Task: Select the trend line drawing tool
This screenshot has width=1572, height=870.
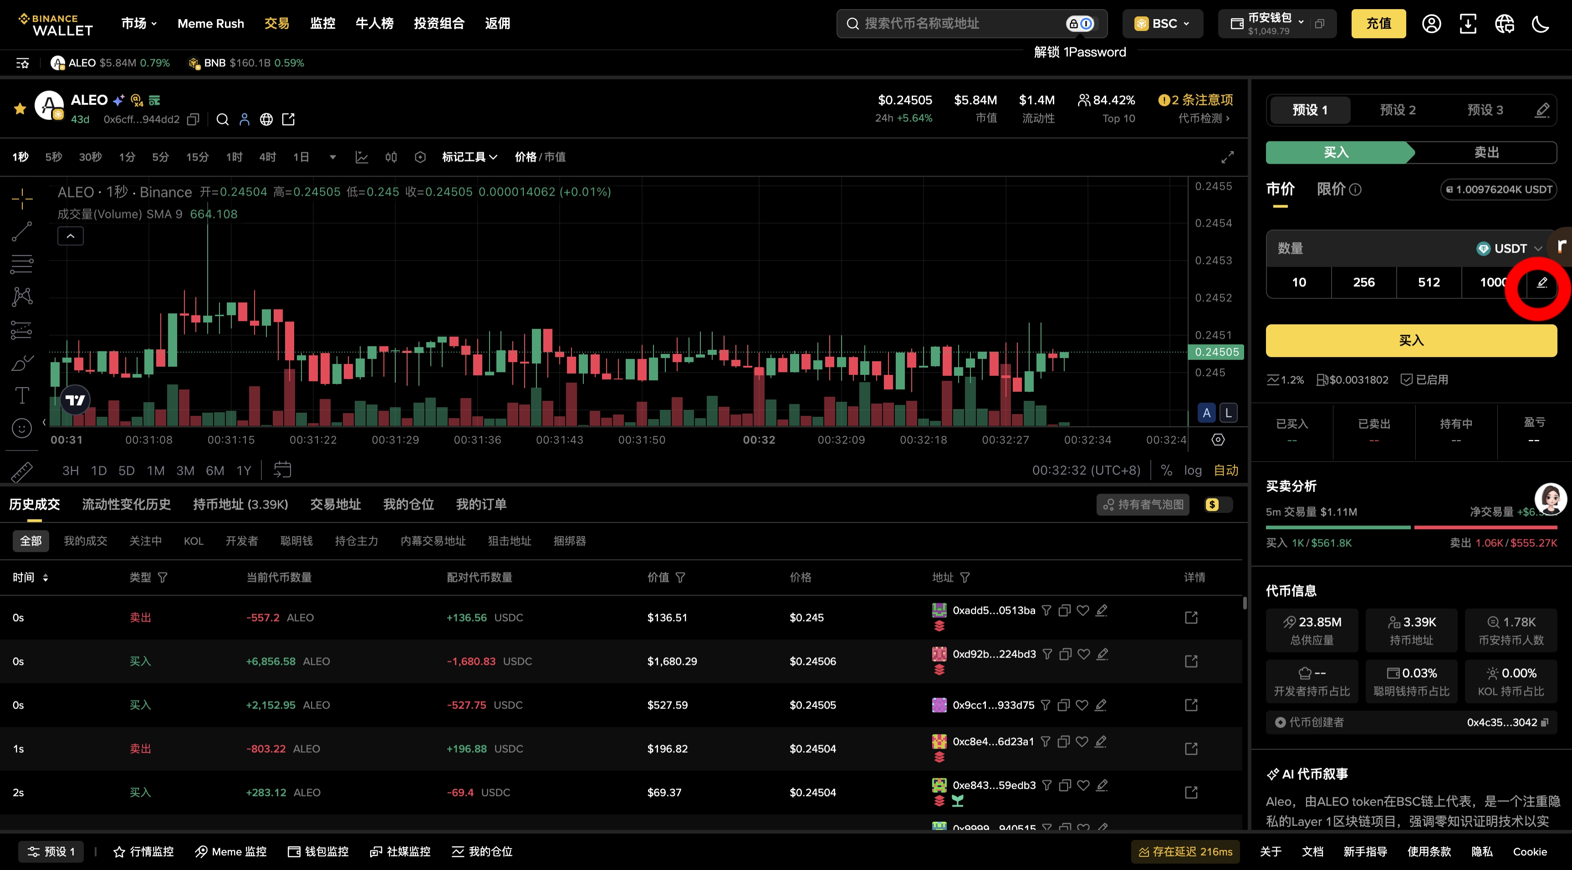Action: 22,232
